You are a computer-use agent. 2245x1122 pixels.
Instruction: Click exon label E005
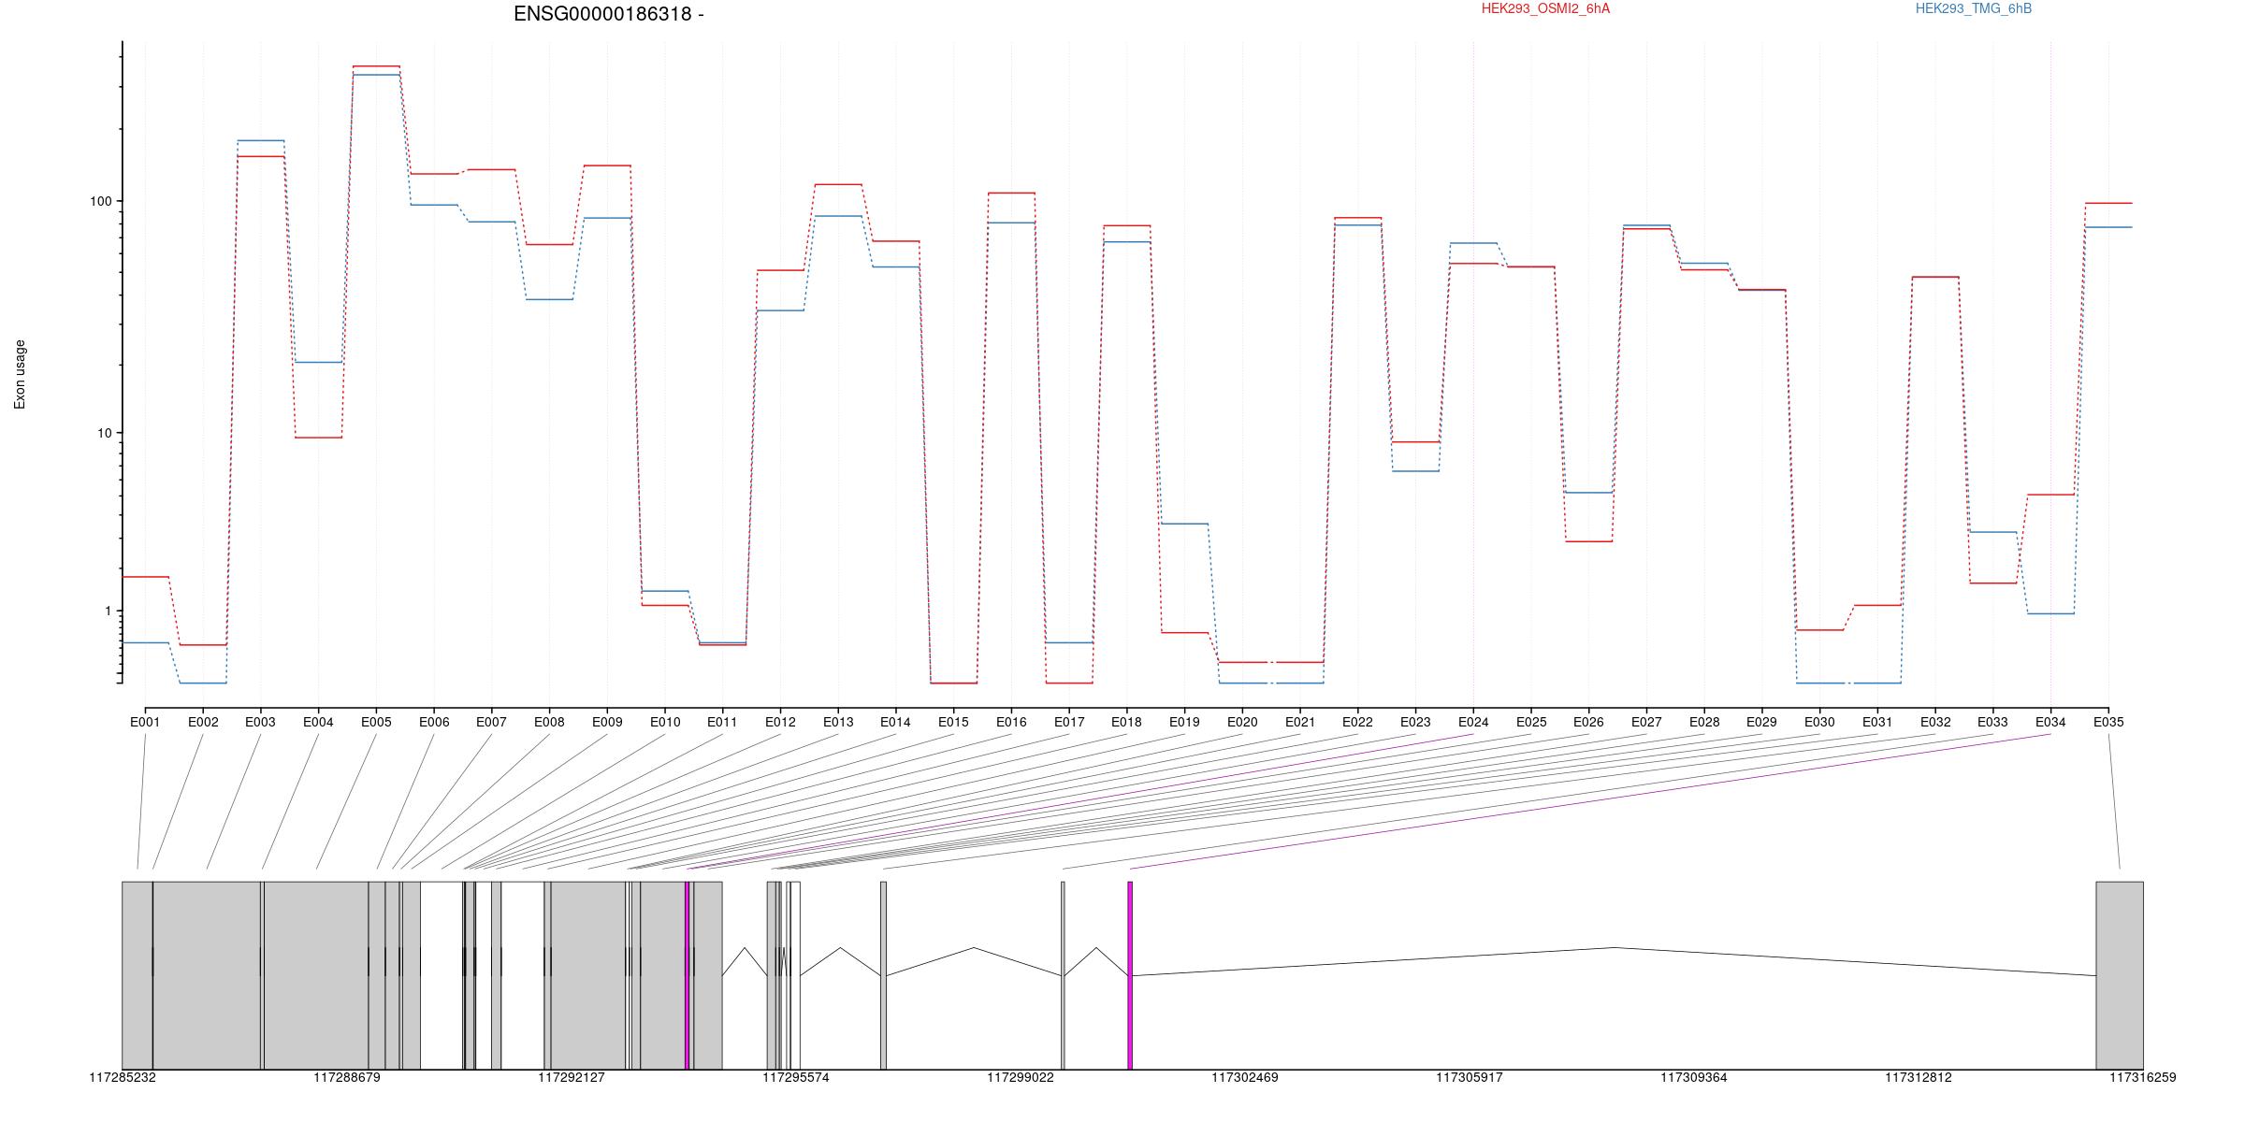(376, 722)
